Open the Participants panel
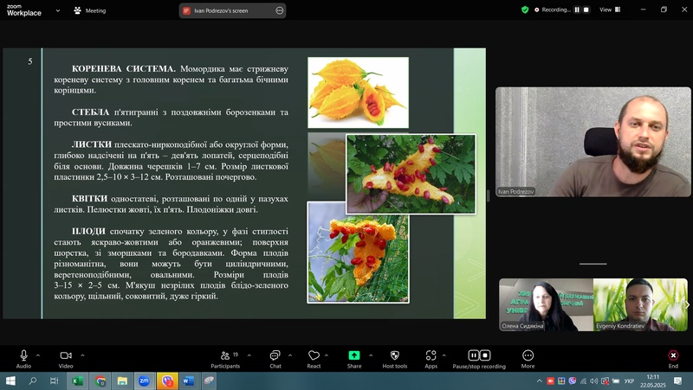Screen dimensions: 693x390 coord(224,355)
